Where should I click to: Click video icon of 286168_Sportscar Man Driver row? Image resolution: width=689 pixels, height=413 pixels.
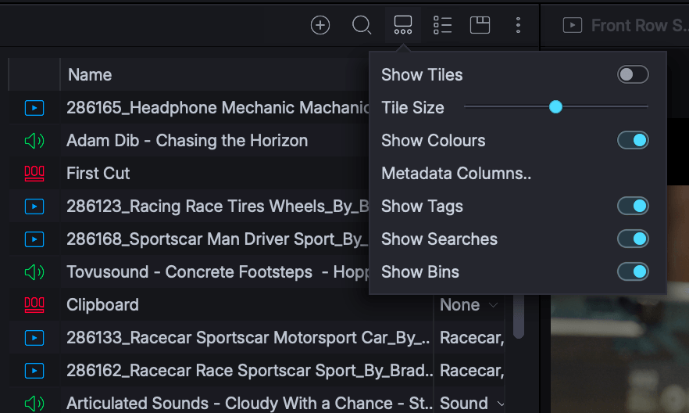34,239
